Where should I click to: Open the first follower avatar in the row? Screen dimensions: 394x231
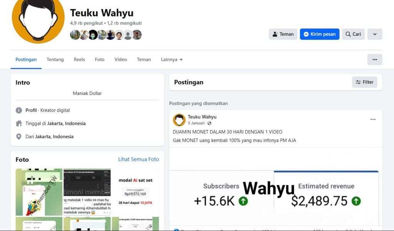click(75, 35)
